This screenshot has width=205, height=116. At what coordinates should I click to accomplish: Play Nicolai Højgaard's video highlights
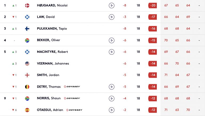click(112, 6)
